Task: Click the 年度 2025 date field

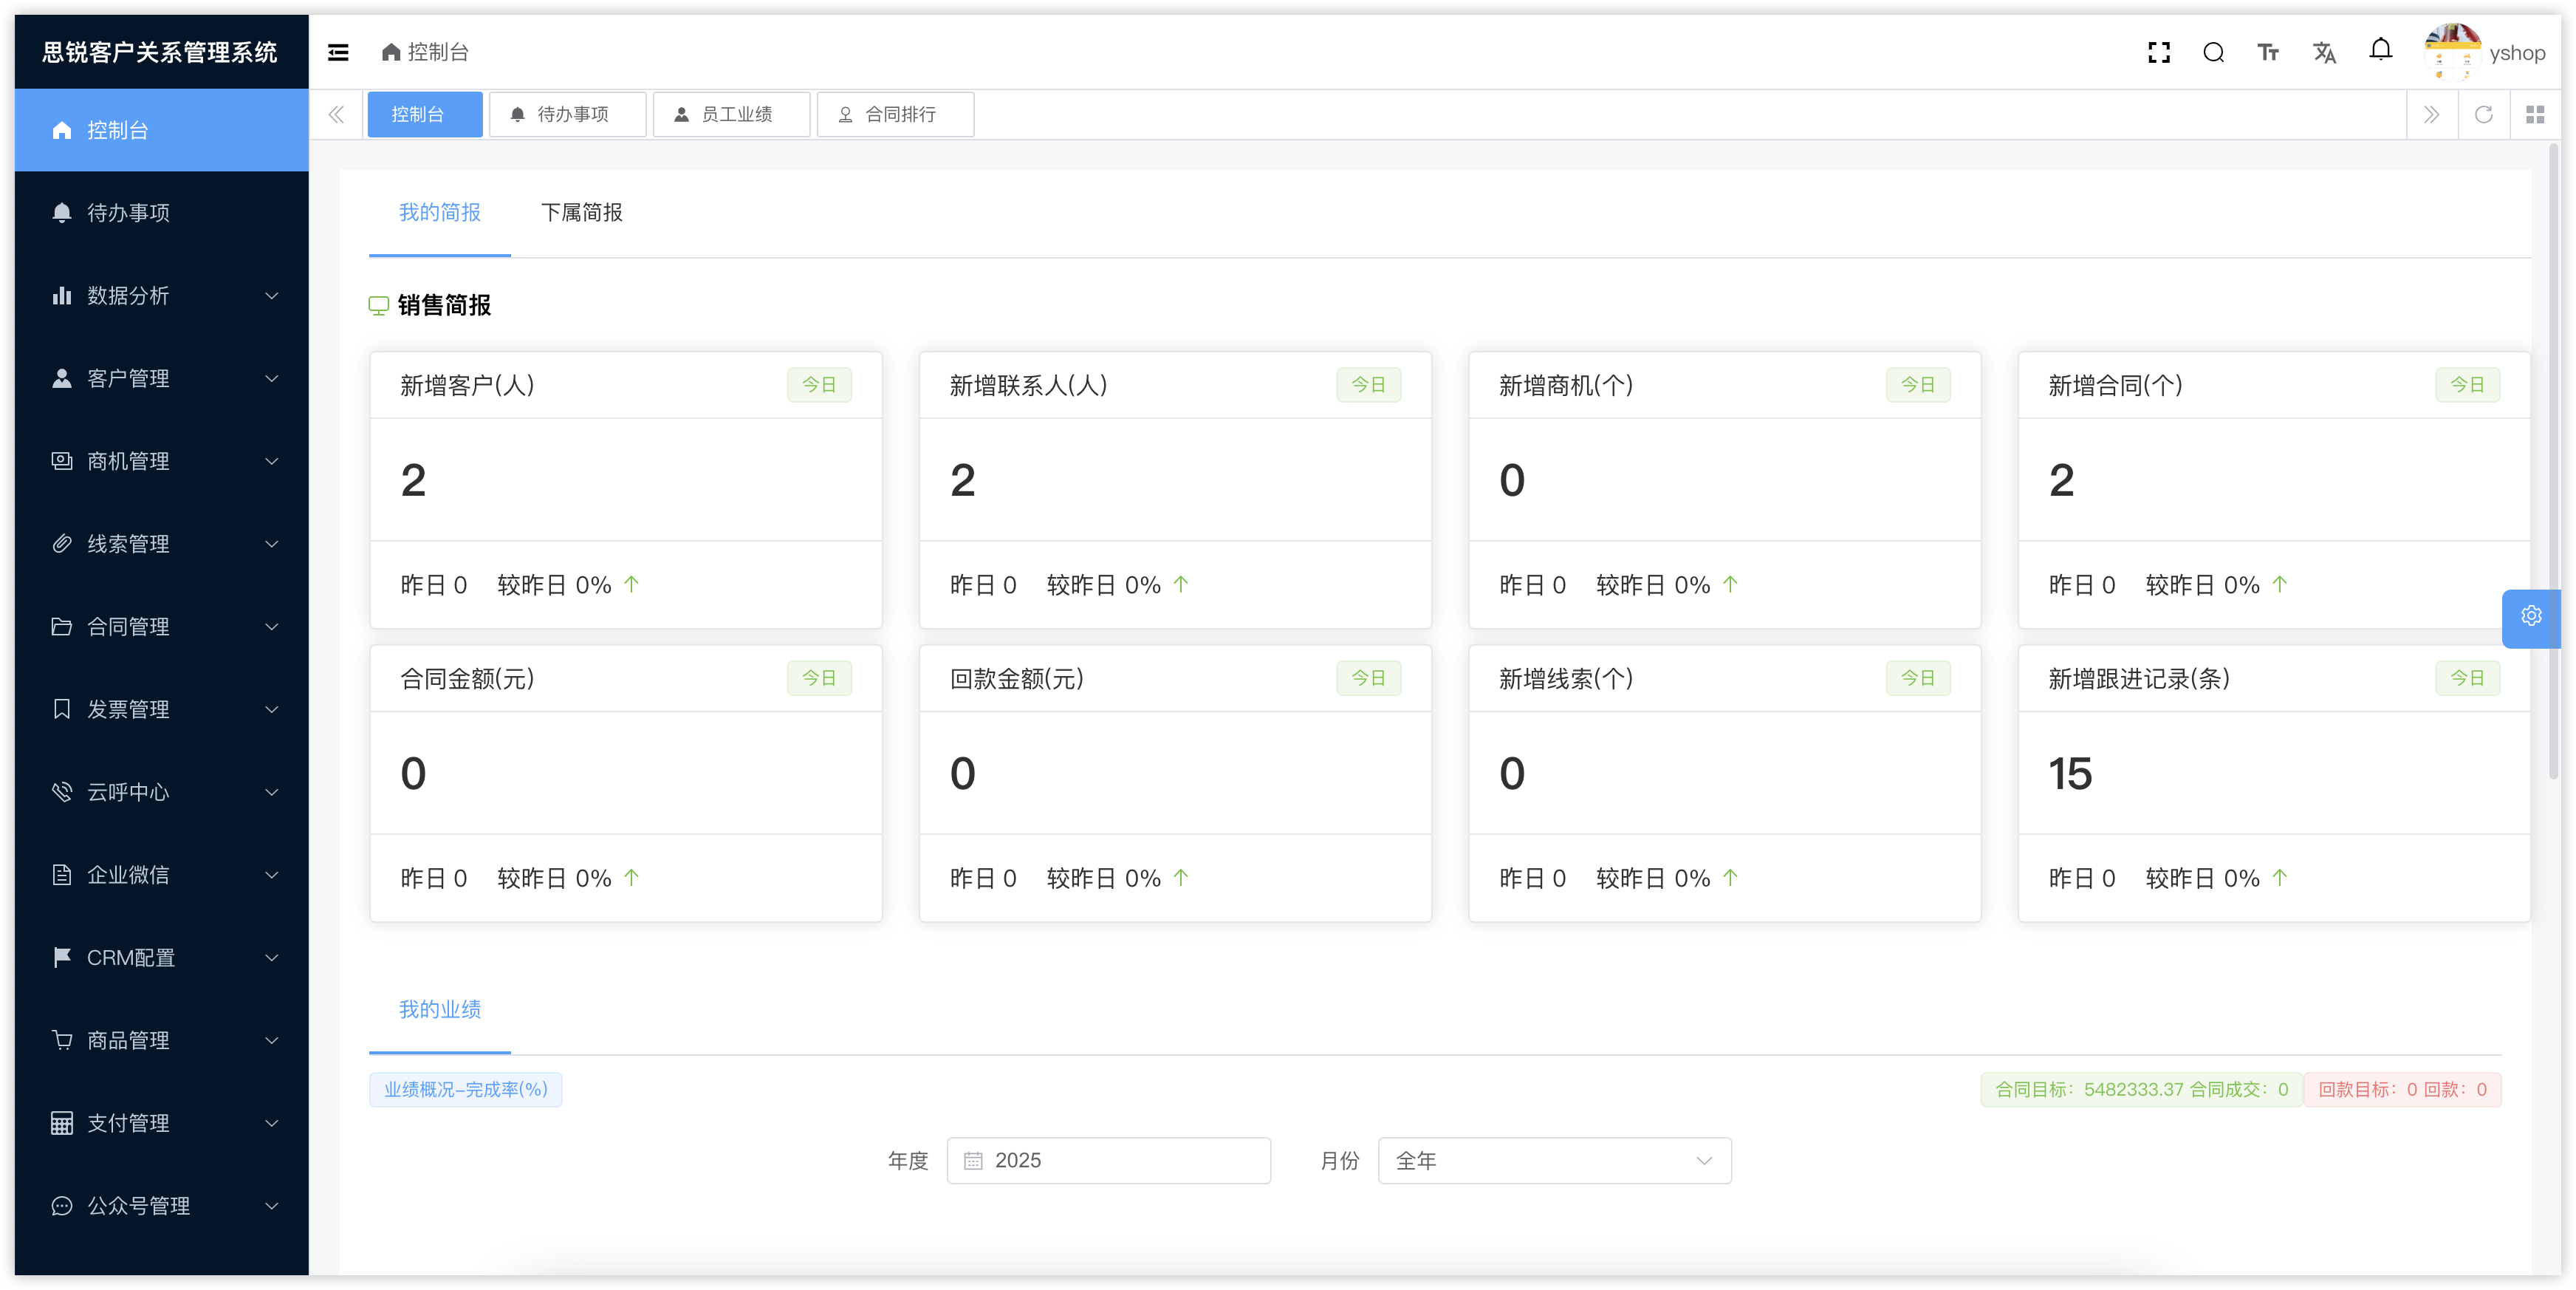Action: coord(1108,1160)
